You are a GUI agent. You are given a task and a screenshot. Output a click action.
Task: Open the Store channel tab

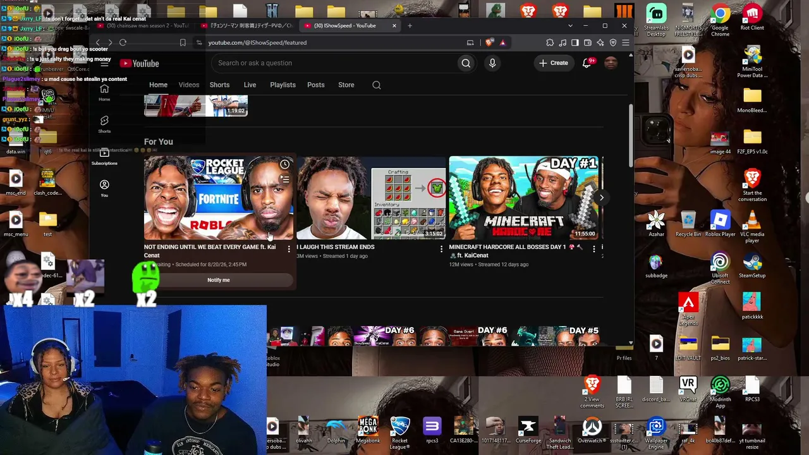coord(346,85)
